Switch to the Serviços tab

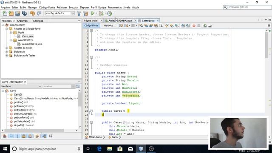pyautogui.click(x=38, y=21)
